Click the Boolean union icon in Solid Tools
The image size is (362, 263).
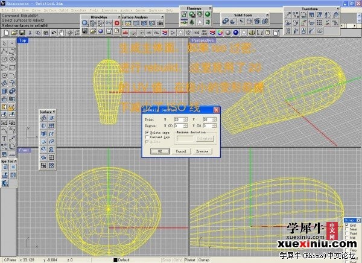(225, 21)
